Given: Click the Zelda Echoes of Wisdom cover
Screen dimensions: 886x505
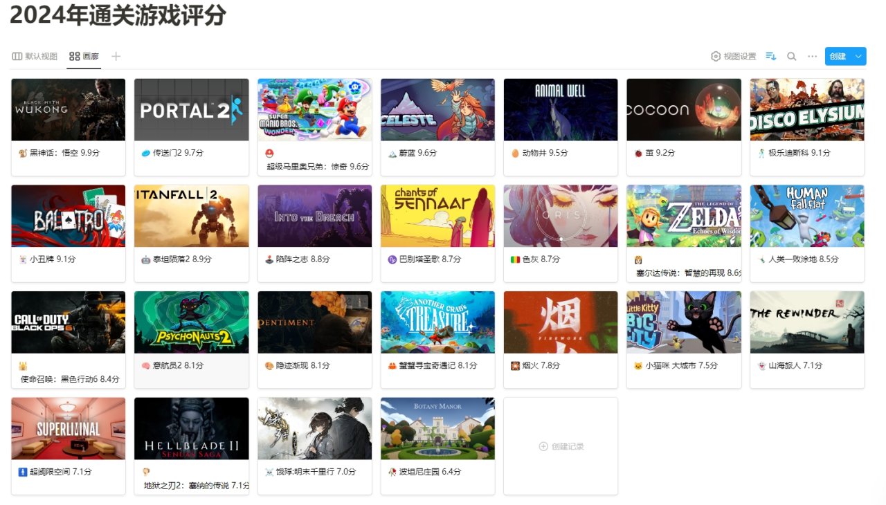Looking at the screenshot, I should click(684, 216).
